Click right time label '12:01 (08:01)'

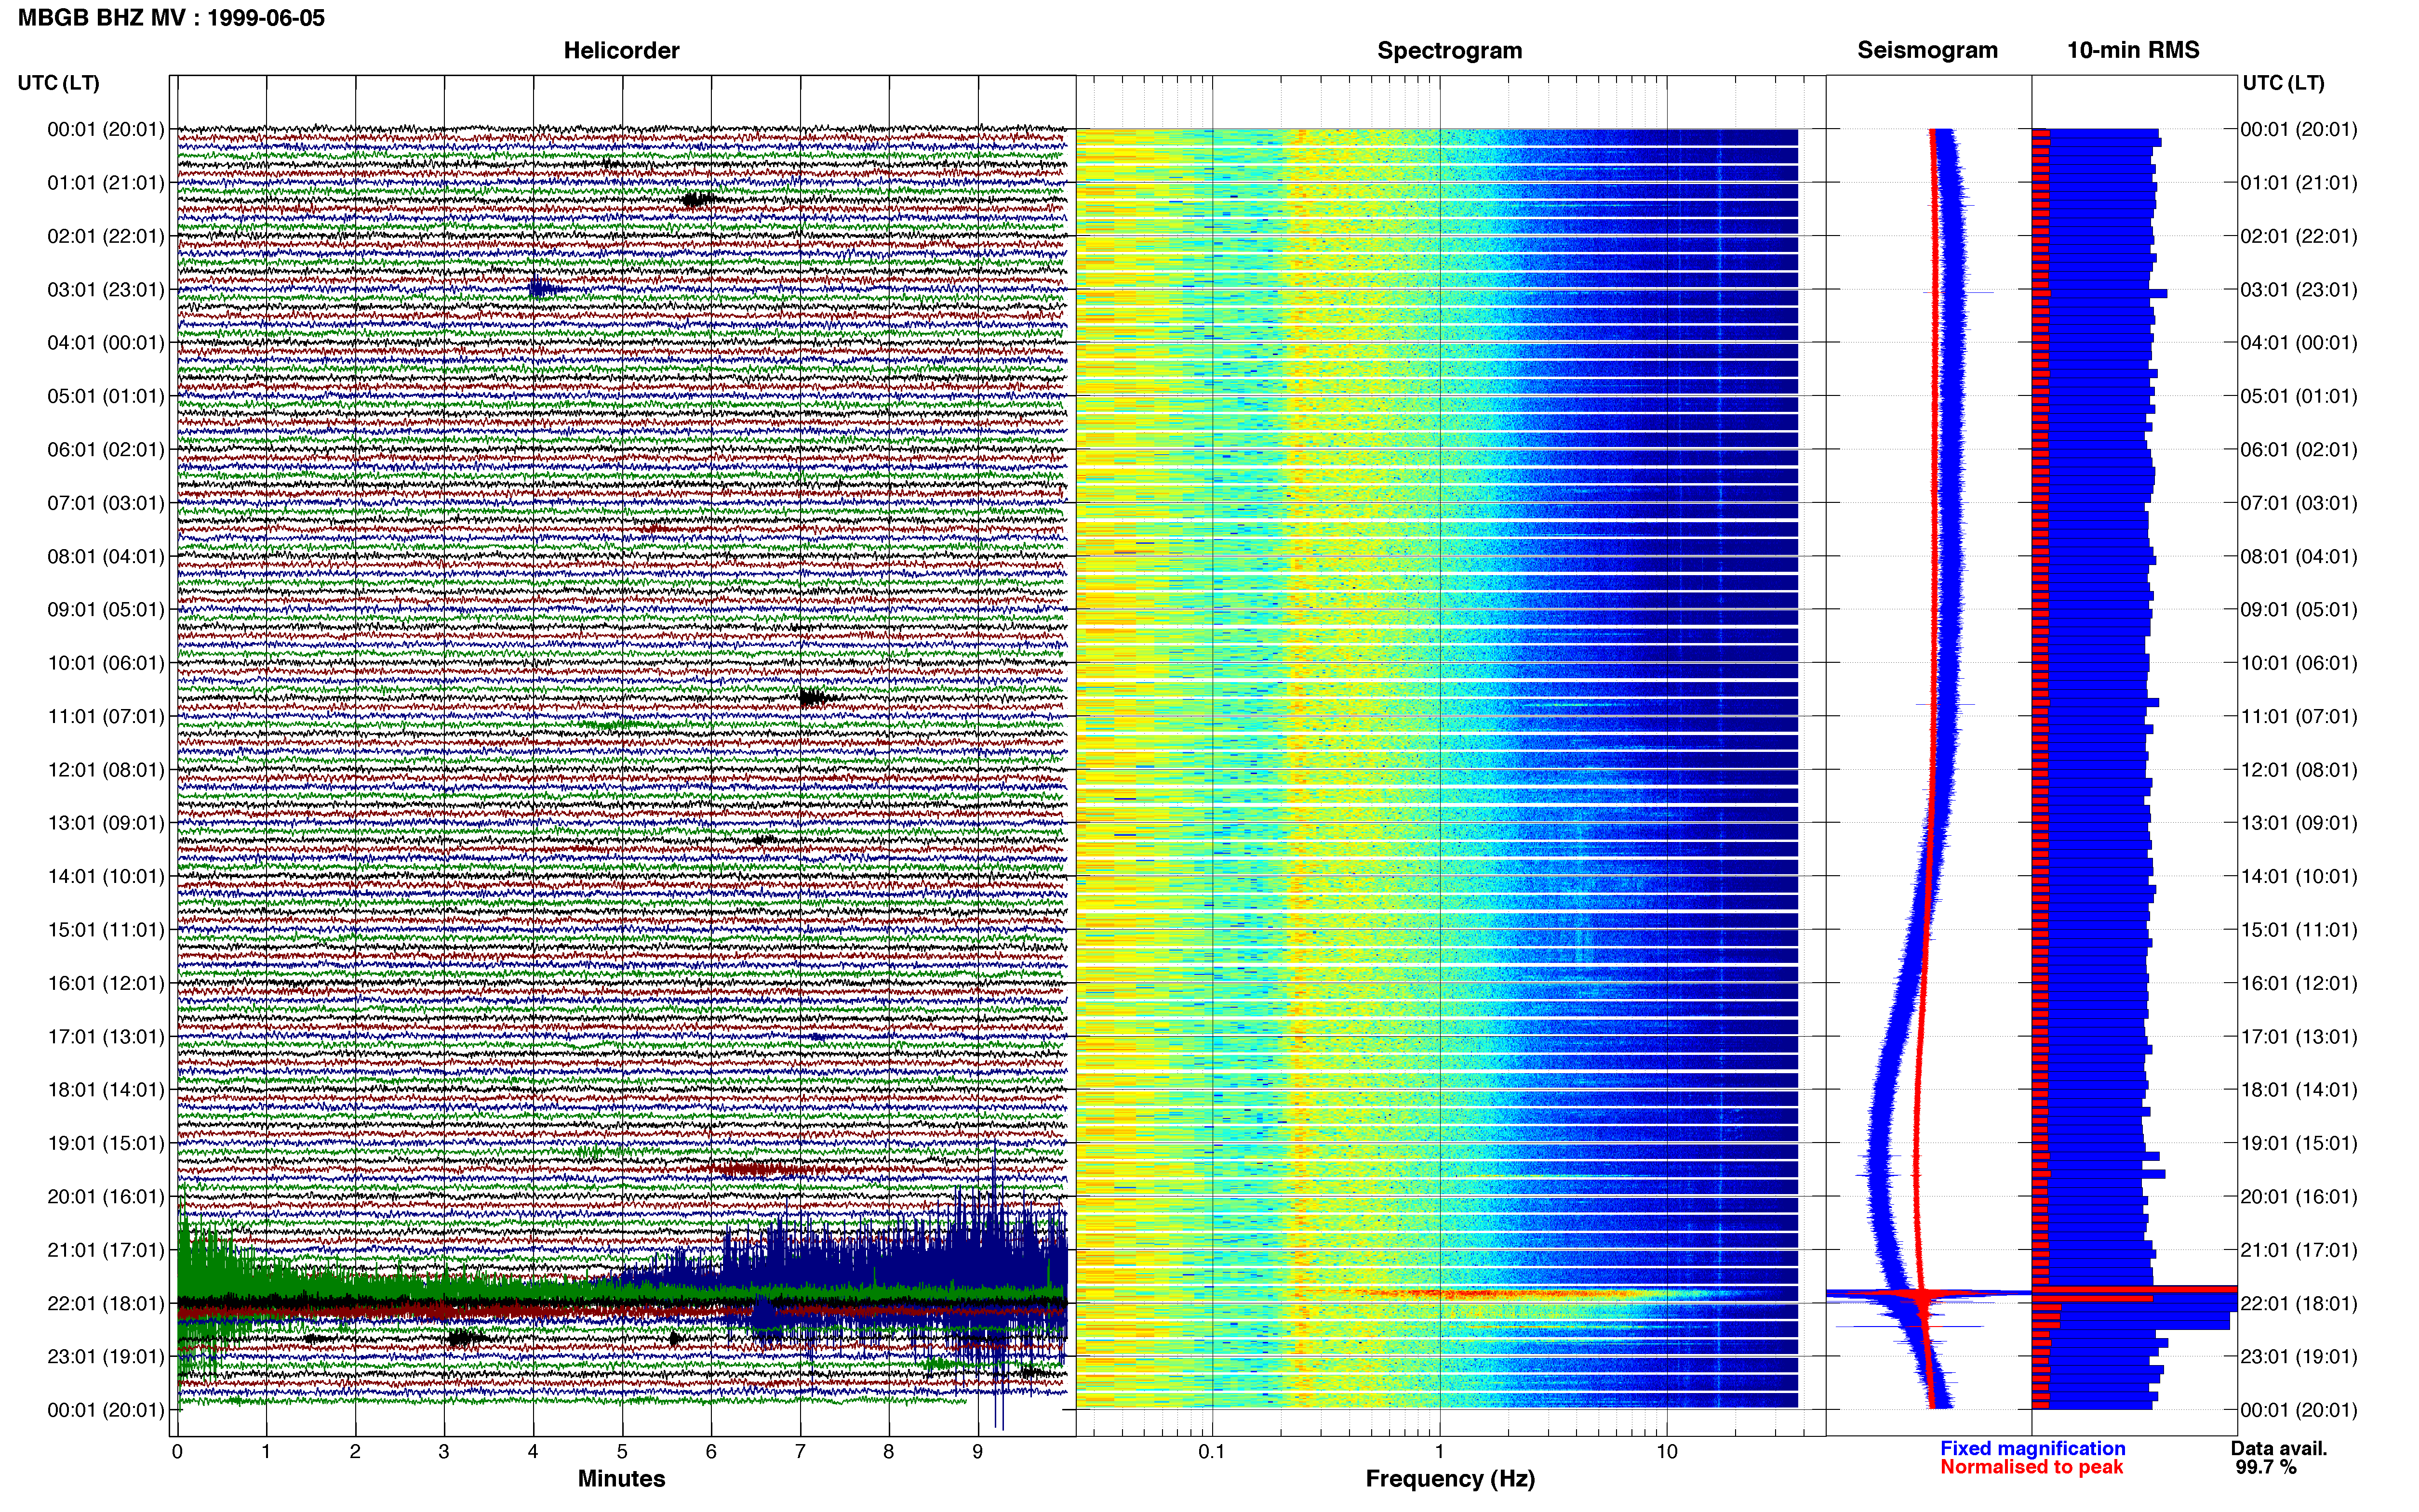(2299, 770)
